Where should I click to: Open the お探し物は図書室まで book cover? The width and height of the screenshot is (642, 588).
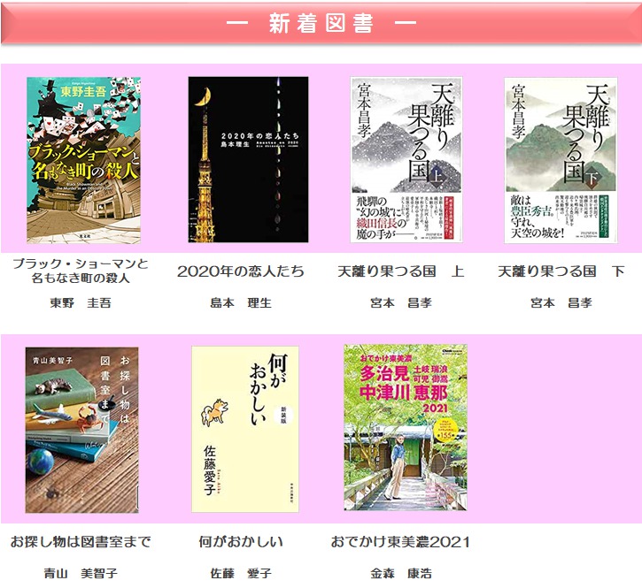coord(81,430)
